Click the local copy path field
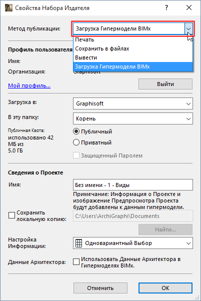The image size is (201, 301). coord(133,216)
